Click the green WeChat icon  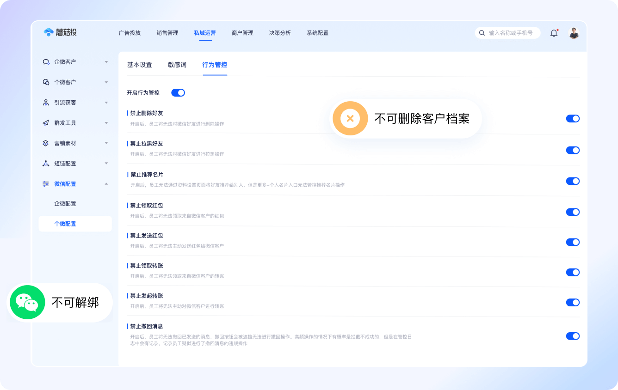click(x=27, y=302)
